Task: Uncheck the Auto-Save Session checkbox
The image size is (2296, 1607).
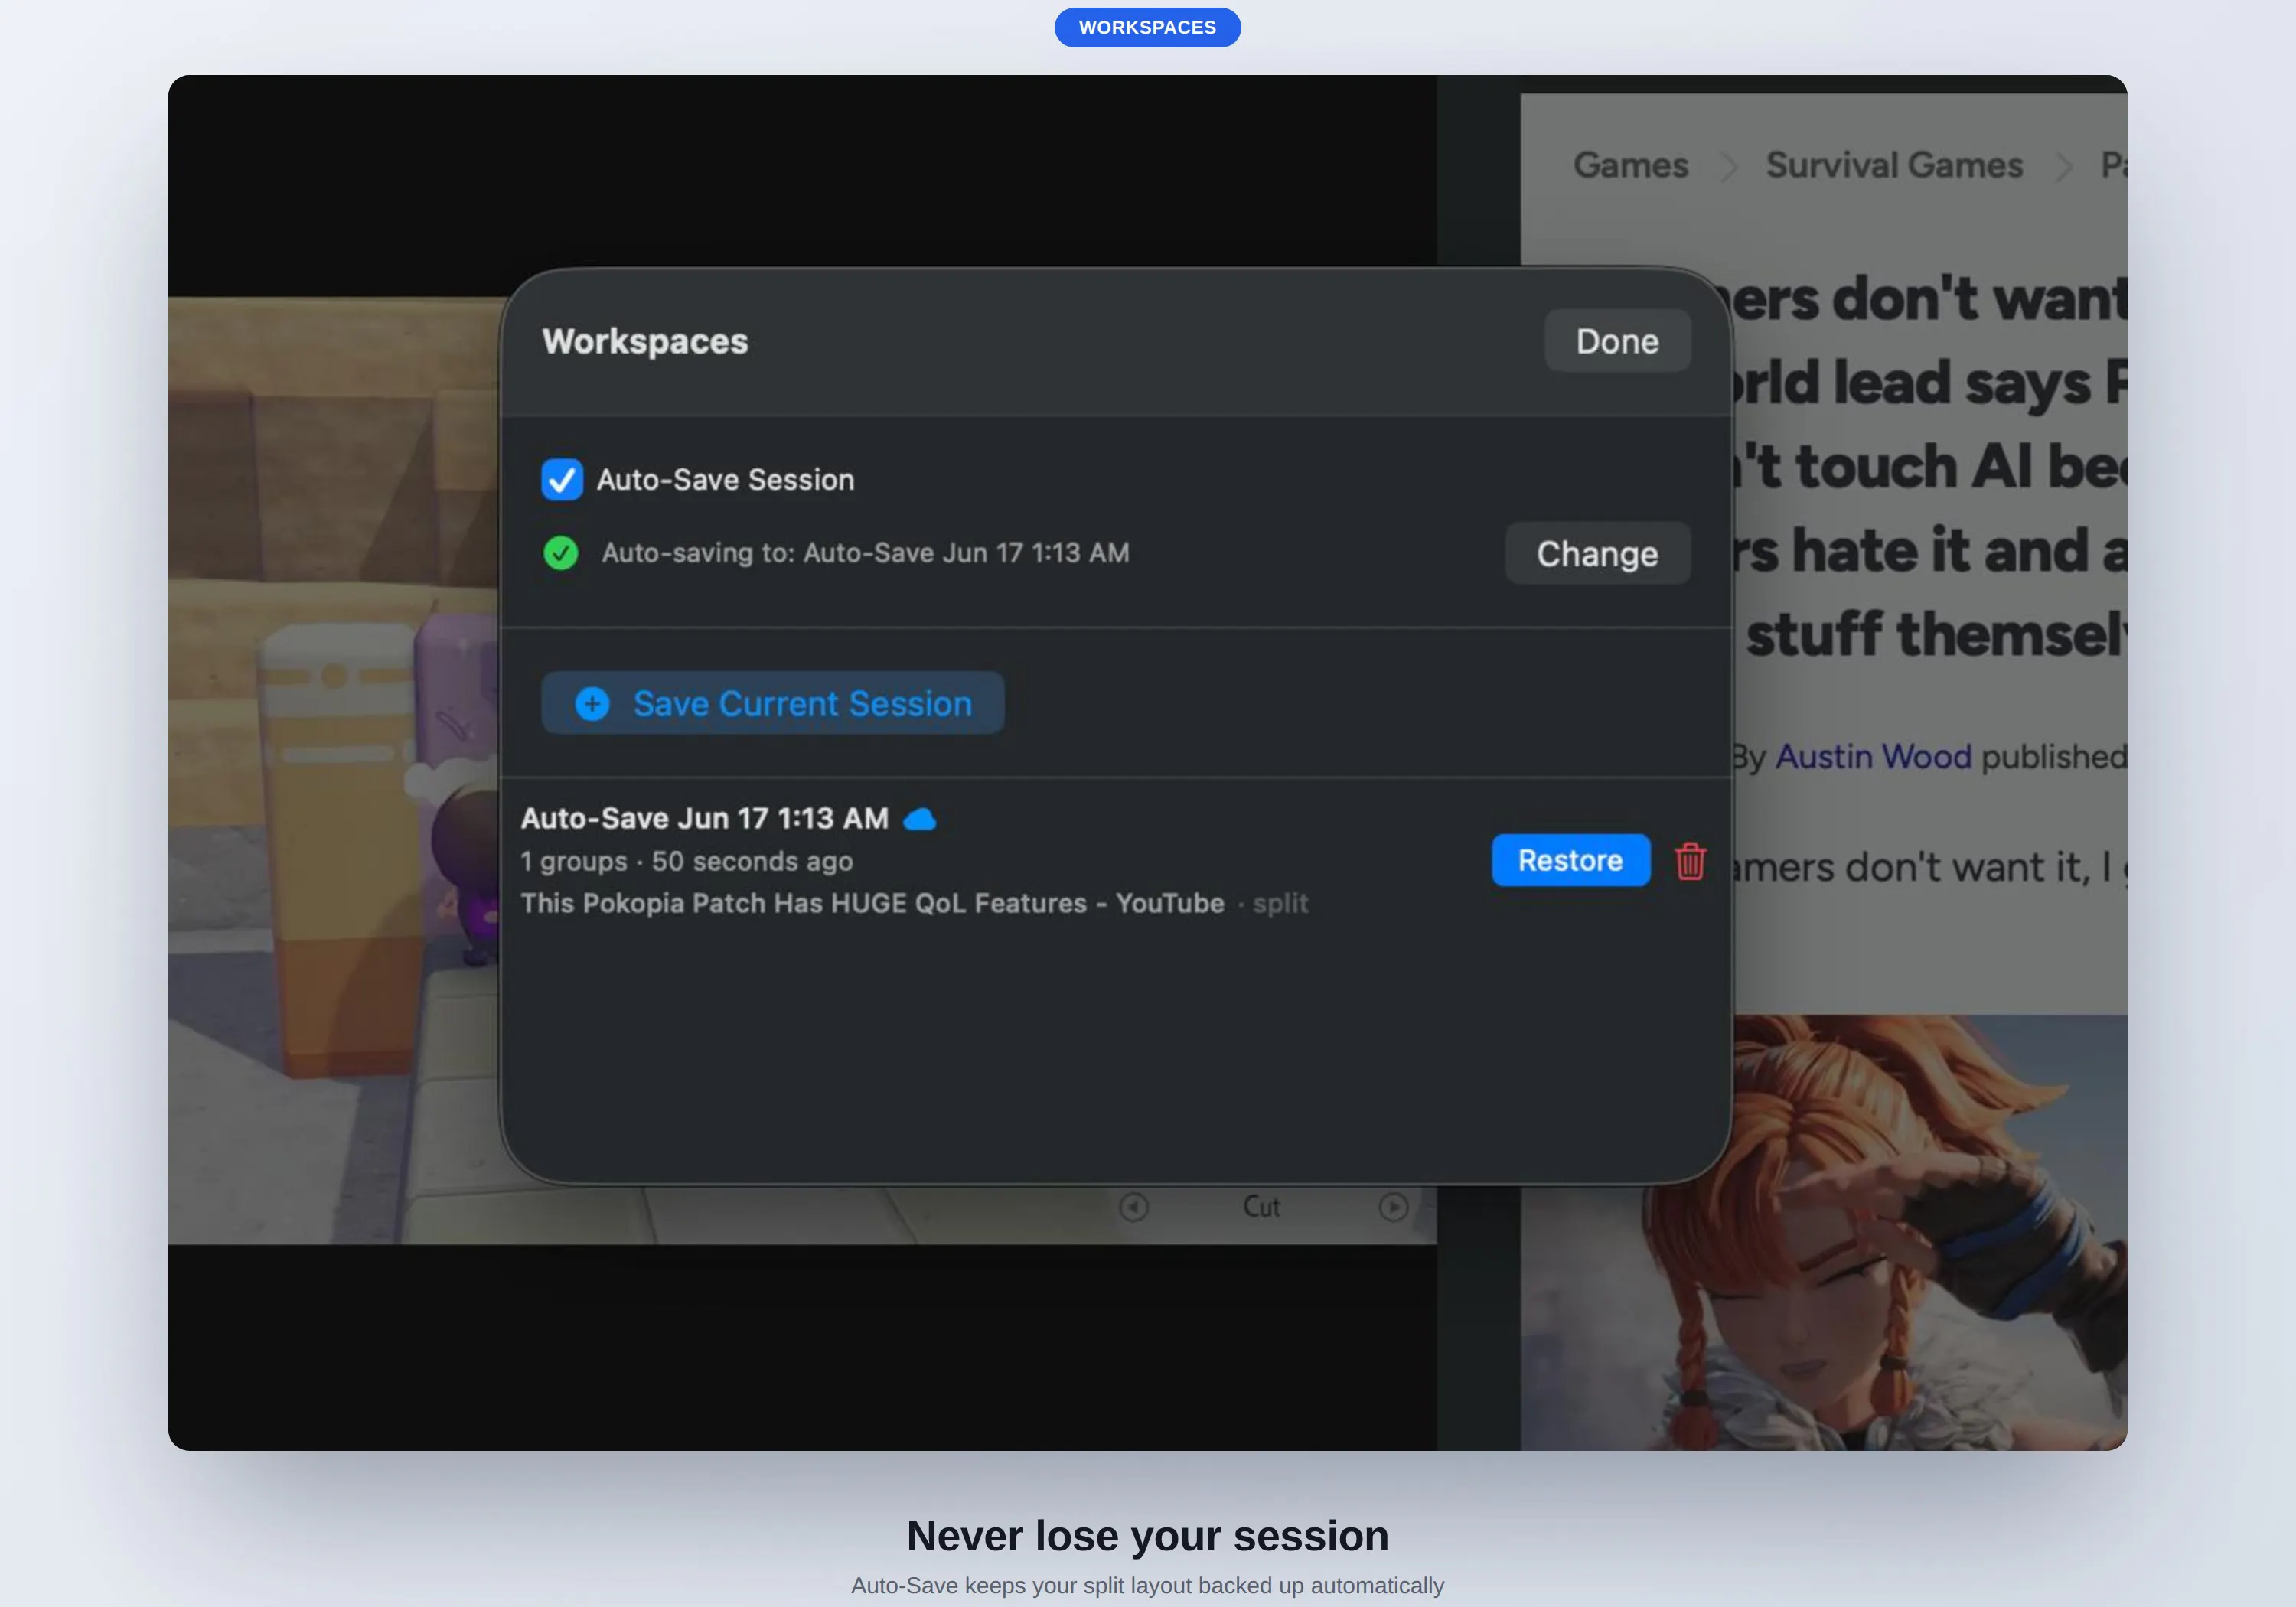Action: 562,479
